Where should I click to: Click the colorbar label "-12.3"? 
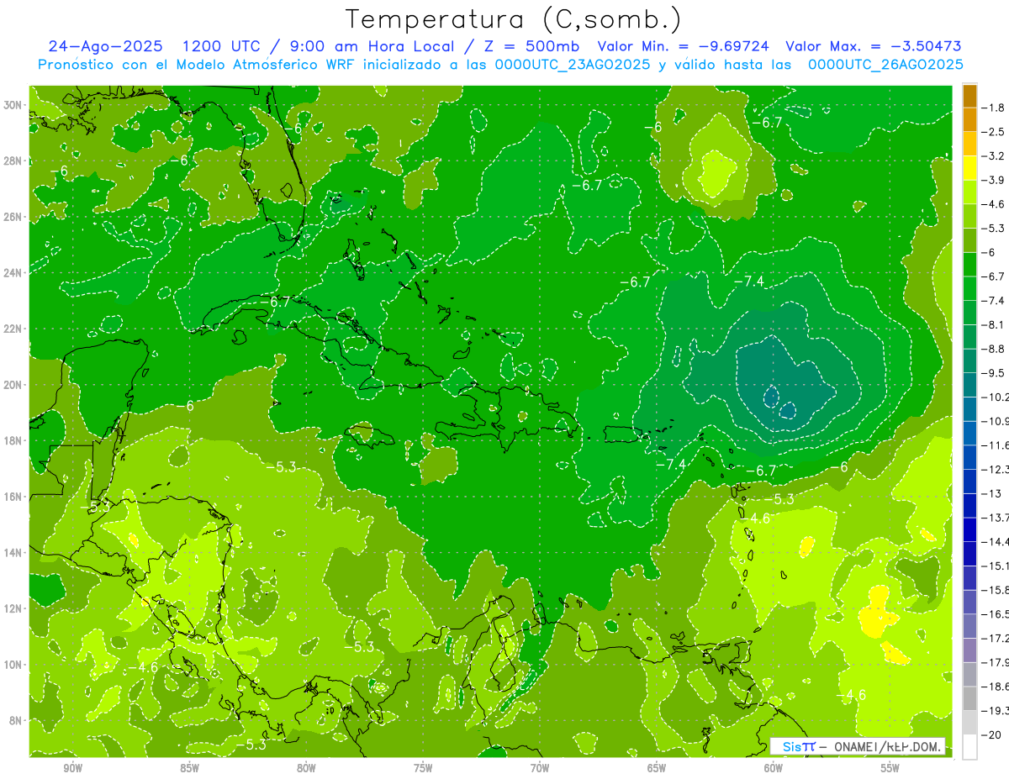(x=995, y=469)
